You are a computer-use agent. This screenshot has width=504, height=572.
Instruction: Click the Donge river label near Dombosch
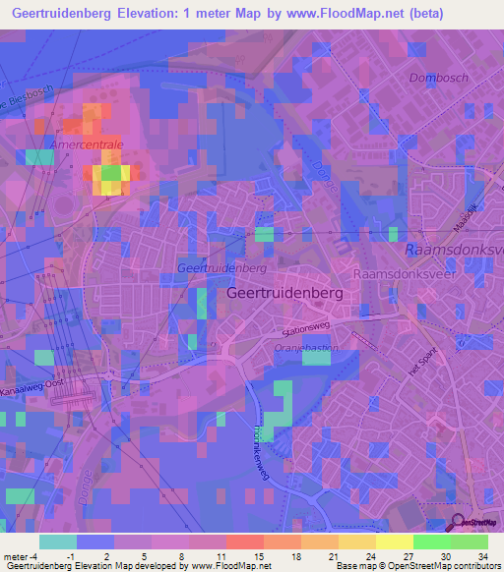(325, 177)
